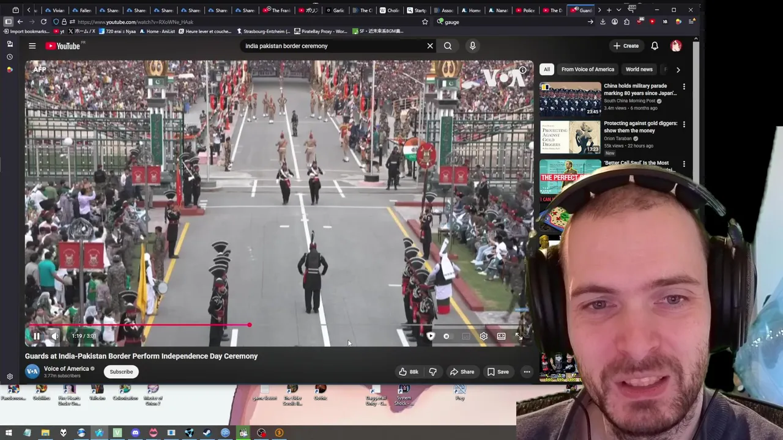Open Protecting against gold diggers thumbnail
783x440 pixels.
coord(570,137)
